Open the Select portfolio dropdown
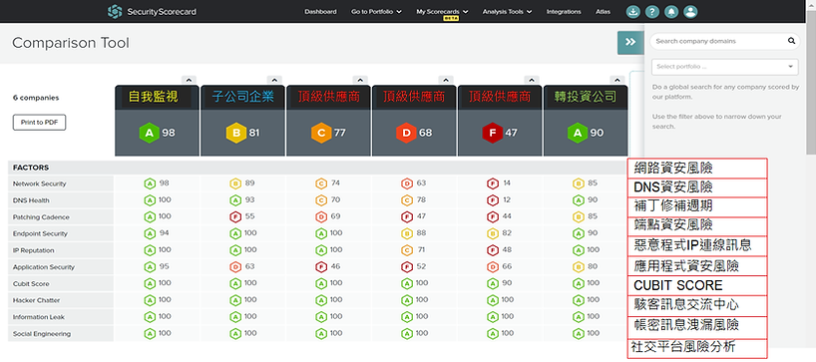Image resolution: width=816 pixels, height=362 pixels. point(724,67)
